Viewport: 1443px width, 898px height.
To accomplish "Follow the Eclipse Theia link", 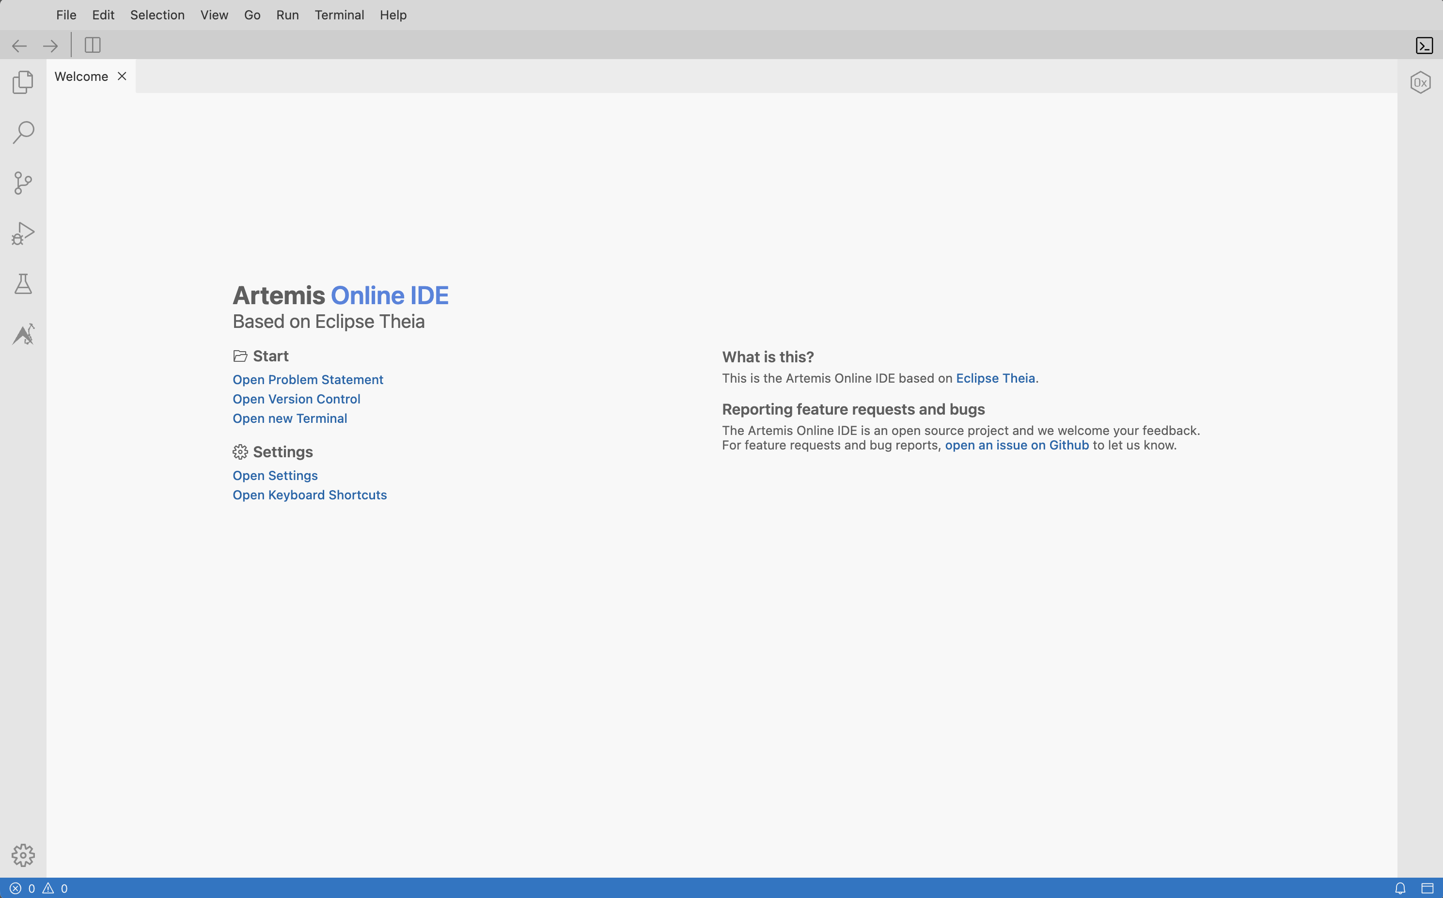I will pos(996,378).
